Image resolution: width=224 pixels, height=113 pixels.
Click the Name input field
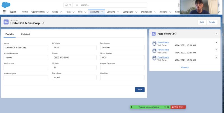tap(26, 48)
